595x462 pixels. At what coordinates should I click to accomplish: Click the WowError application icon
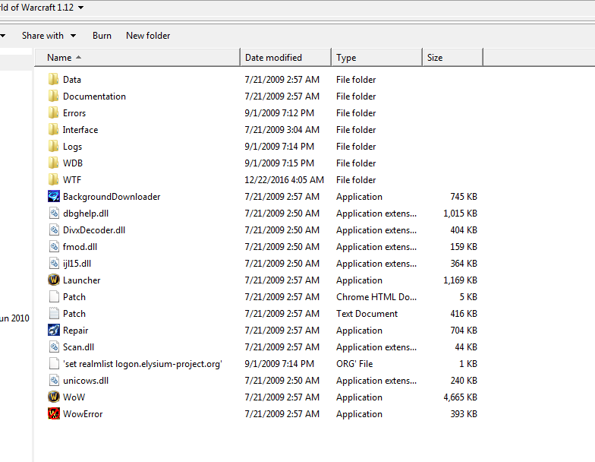point(53,413)
